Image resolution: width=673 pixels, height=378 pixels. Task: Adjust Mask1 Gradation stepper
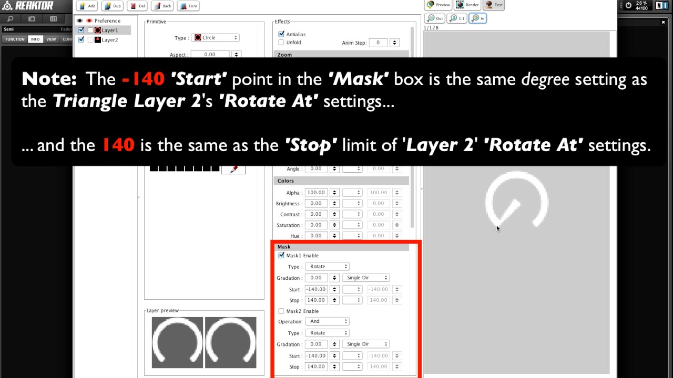pyautogui.click(x=334, y=278)
